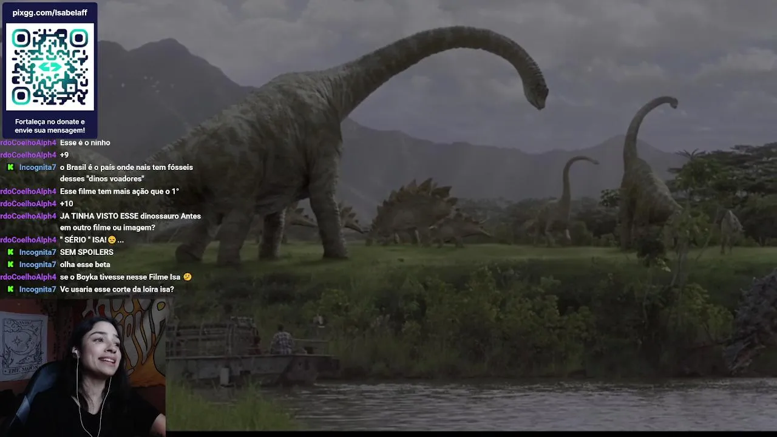The height and width of the screenshot is (437, 777).
Task: Click the 'SEM SPOILERS' message text
Action: coord(87,252)
